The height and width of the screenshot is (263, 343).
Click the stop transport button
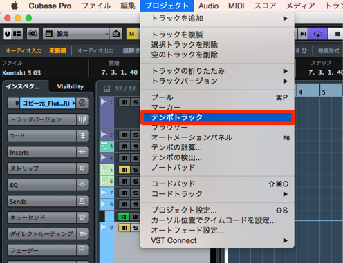click(x=337, y=34)
